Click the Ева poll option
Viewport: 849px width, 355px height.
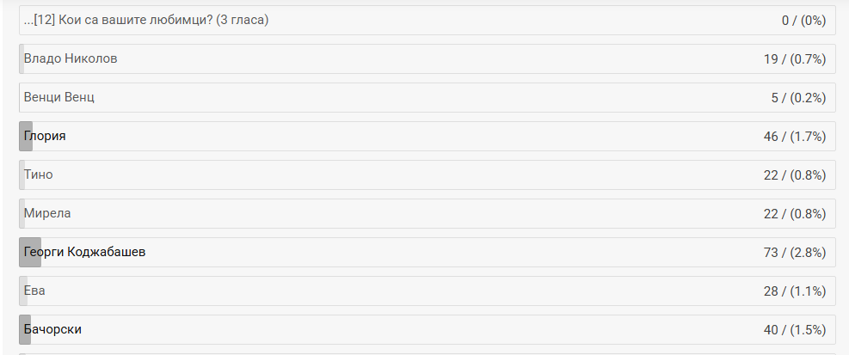point(34,291)
